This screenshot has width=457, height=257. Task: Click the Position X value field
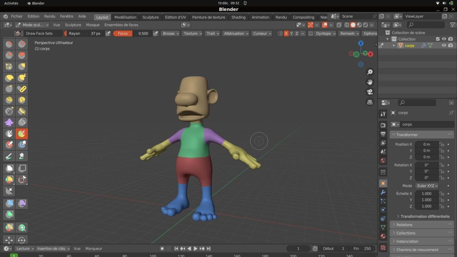pyautogui.click(x=426, y=144)
